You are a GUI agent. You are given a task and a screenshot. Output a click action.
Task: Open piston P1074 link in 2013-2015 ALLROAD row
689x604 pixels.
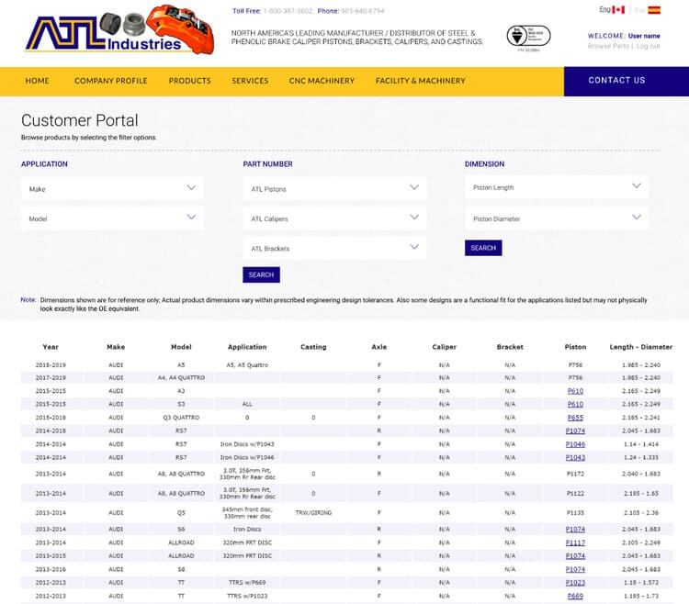[x=575, y=555]
